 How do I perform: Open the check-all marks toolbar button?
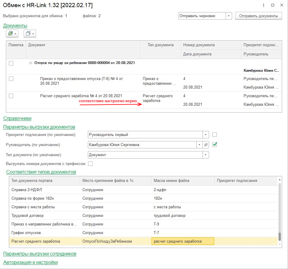(12, 34)
